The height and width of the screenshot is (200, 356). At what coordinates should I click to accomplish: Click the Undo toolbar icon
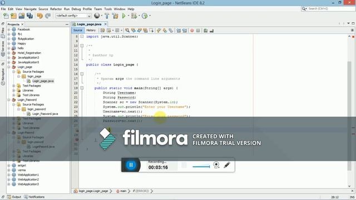point(40,16)
